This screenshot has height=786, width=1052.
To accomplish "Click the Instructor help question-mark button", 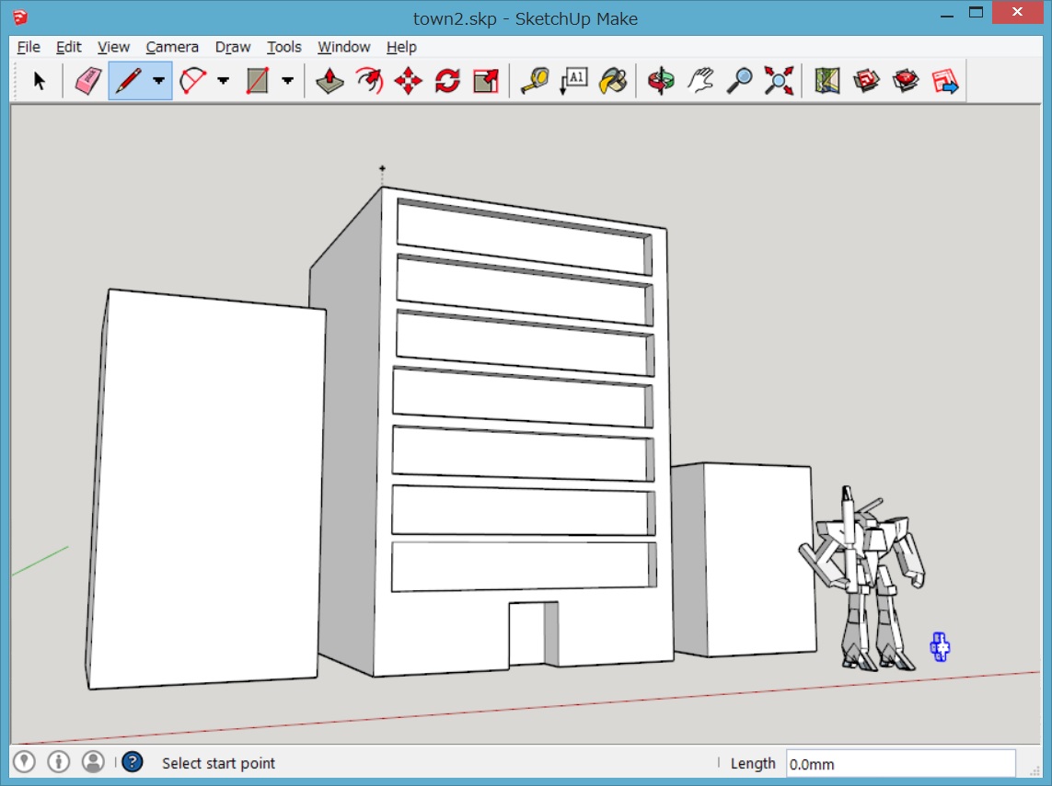I will click(133, 762).
